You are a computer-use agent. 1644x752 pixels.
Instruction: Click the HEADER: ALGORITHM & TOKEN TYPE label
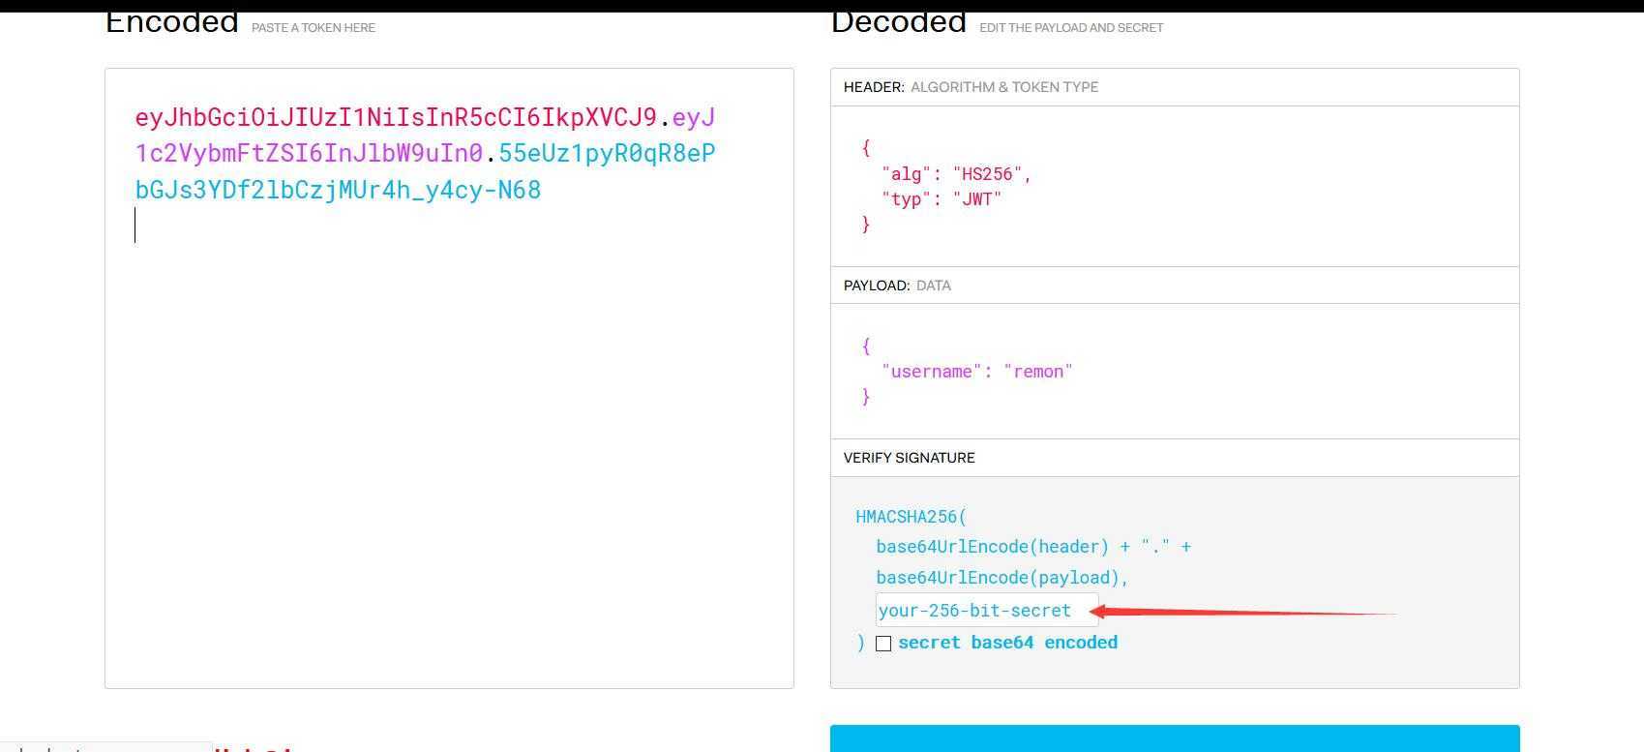(x=971, y=87)
